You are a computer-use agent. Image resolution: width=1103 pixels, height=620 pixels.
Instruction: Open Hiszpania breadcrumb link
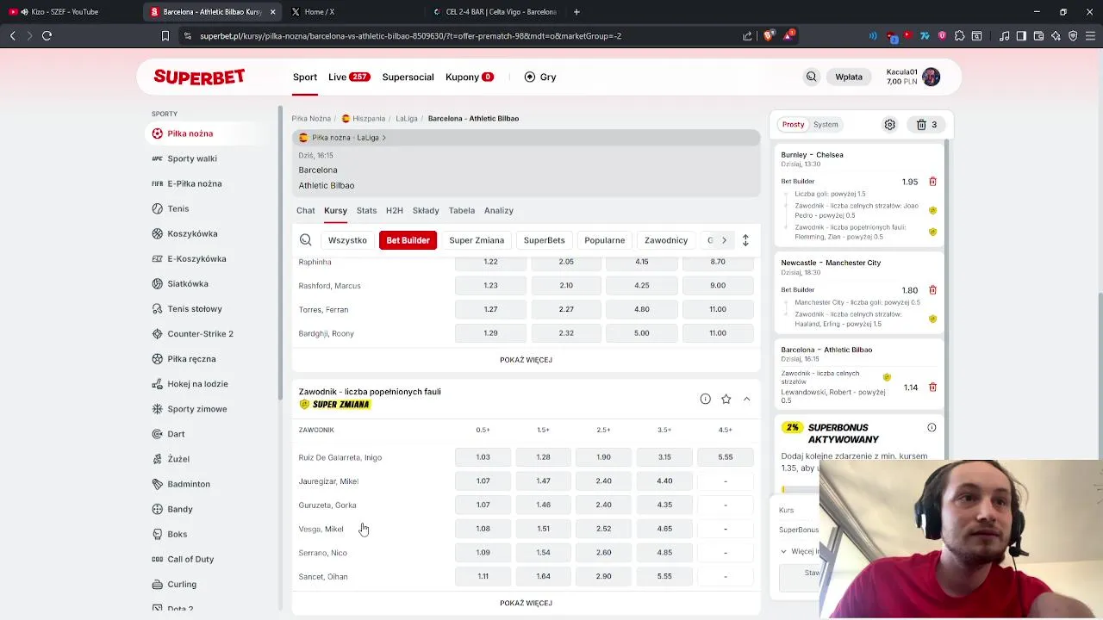click(363, 118)
